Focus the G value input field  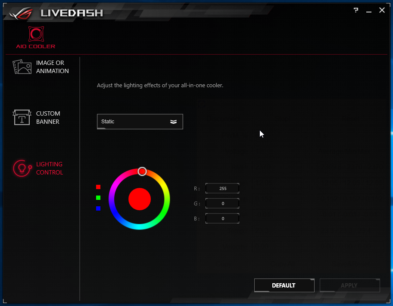pyautogui.click(x=222, y=203)
